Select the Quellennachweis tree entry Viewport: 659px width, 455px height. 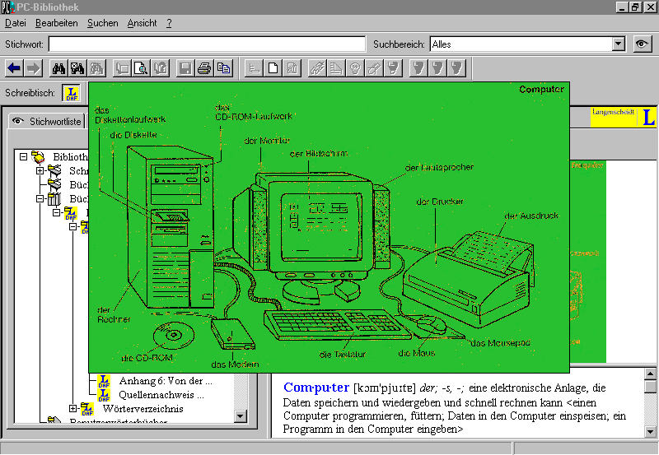click(x=150, y=394)
